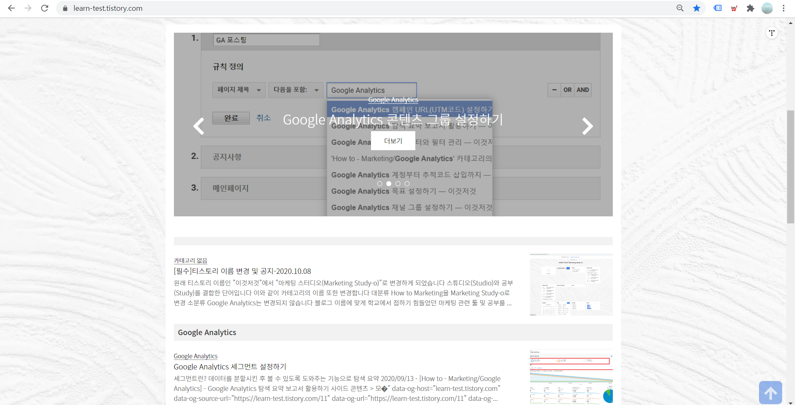Image resolution: width=795 pixels, height=405 pixels.
Task: Open post [필수]티스토리 이름 변경 및 공지-2020.10.08
Action: 242,271
